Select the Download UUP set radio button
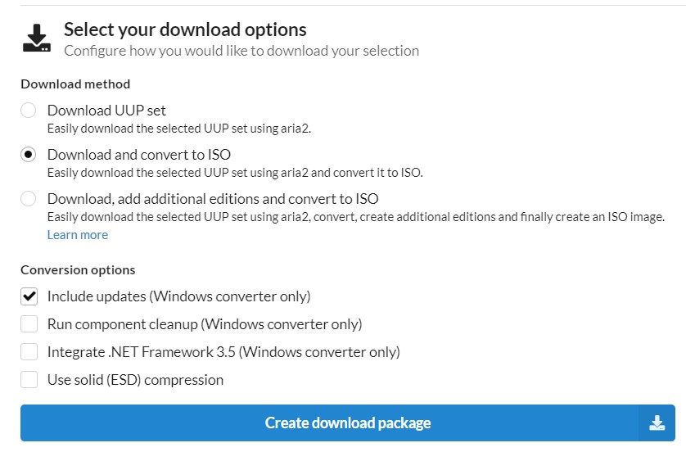 (29, 111)
